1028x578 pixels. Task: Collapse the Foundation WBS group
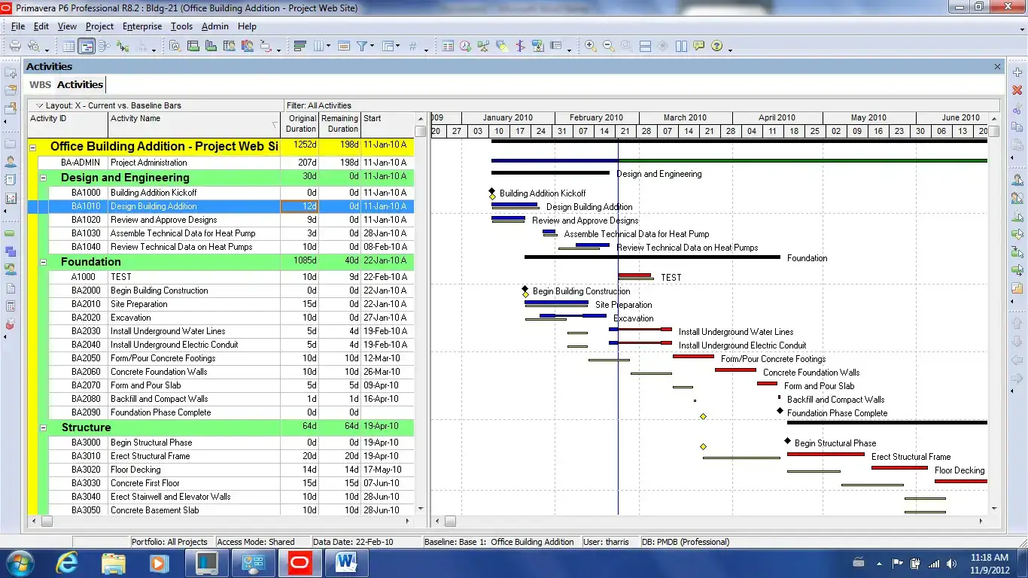(x=42, y=261)
